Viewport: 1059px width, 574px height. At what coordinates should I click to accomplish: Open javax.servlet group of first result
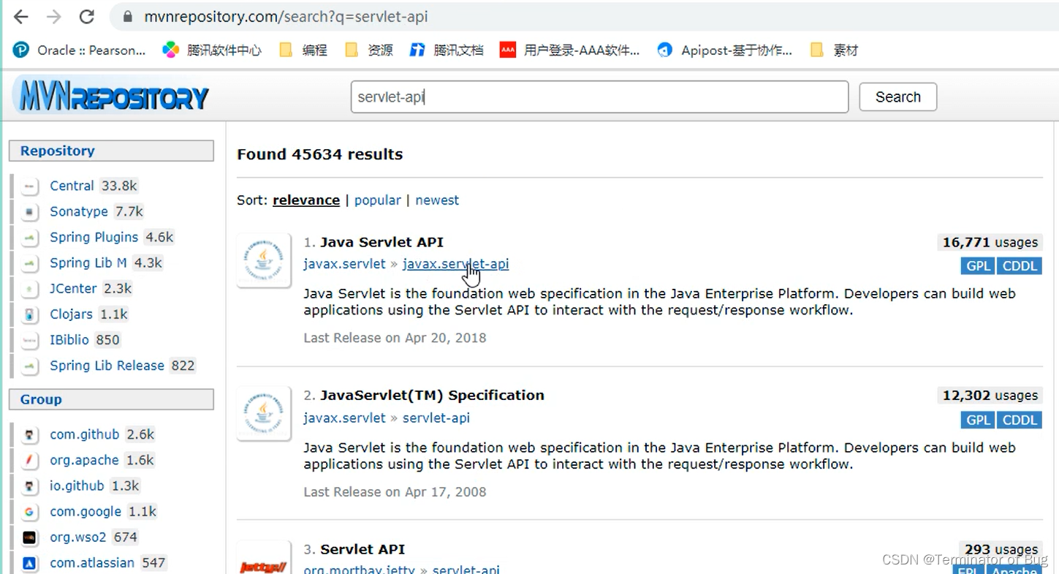(x=344, y=264)
